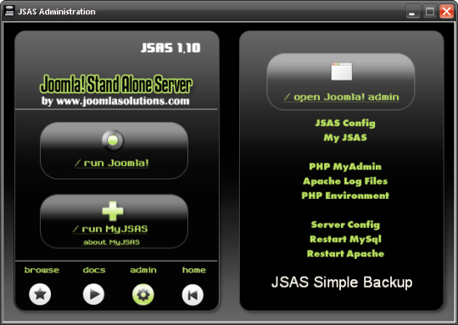
Task: View Apache Log Files
Action: pos(345,181)
